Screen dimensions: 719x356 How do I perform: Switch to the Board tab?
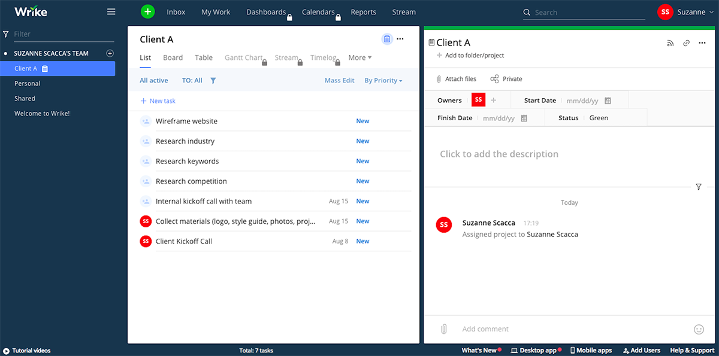173,58
